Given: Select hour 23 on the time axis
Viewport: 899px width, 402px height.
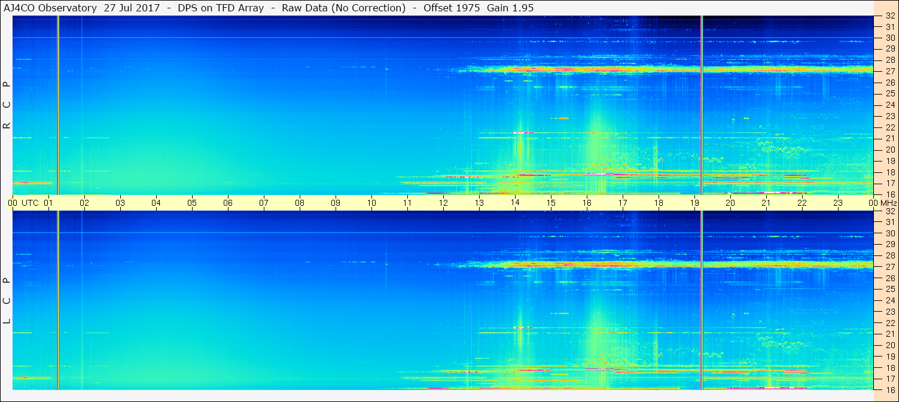Looking at the screenshot, I should coord(838,203).
